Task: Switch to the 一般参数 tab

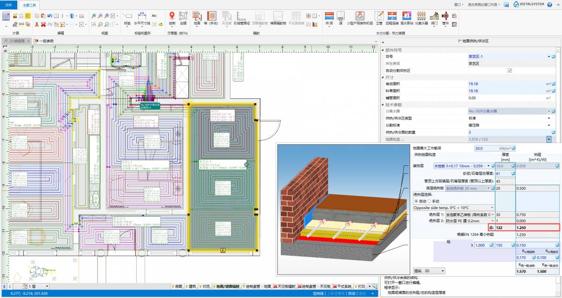Action: (x=46, y=41)
